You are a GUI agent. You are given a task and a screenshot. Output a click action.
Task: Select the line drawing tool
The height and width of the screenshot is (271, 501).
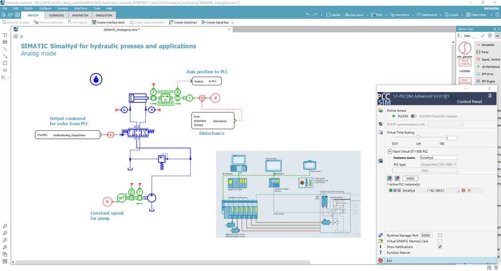pos(5,49)
